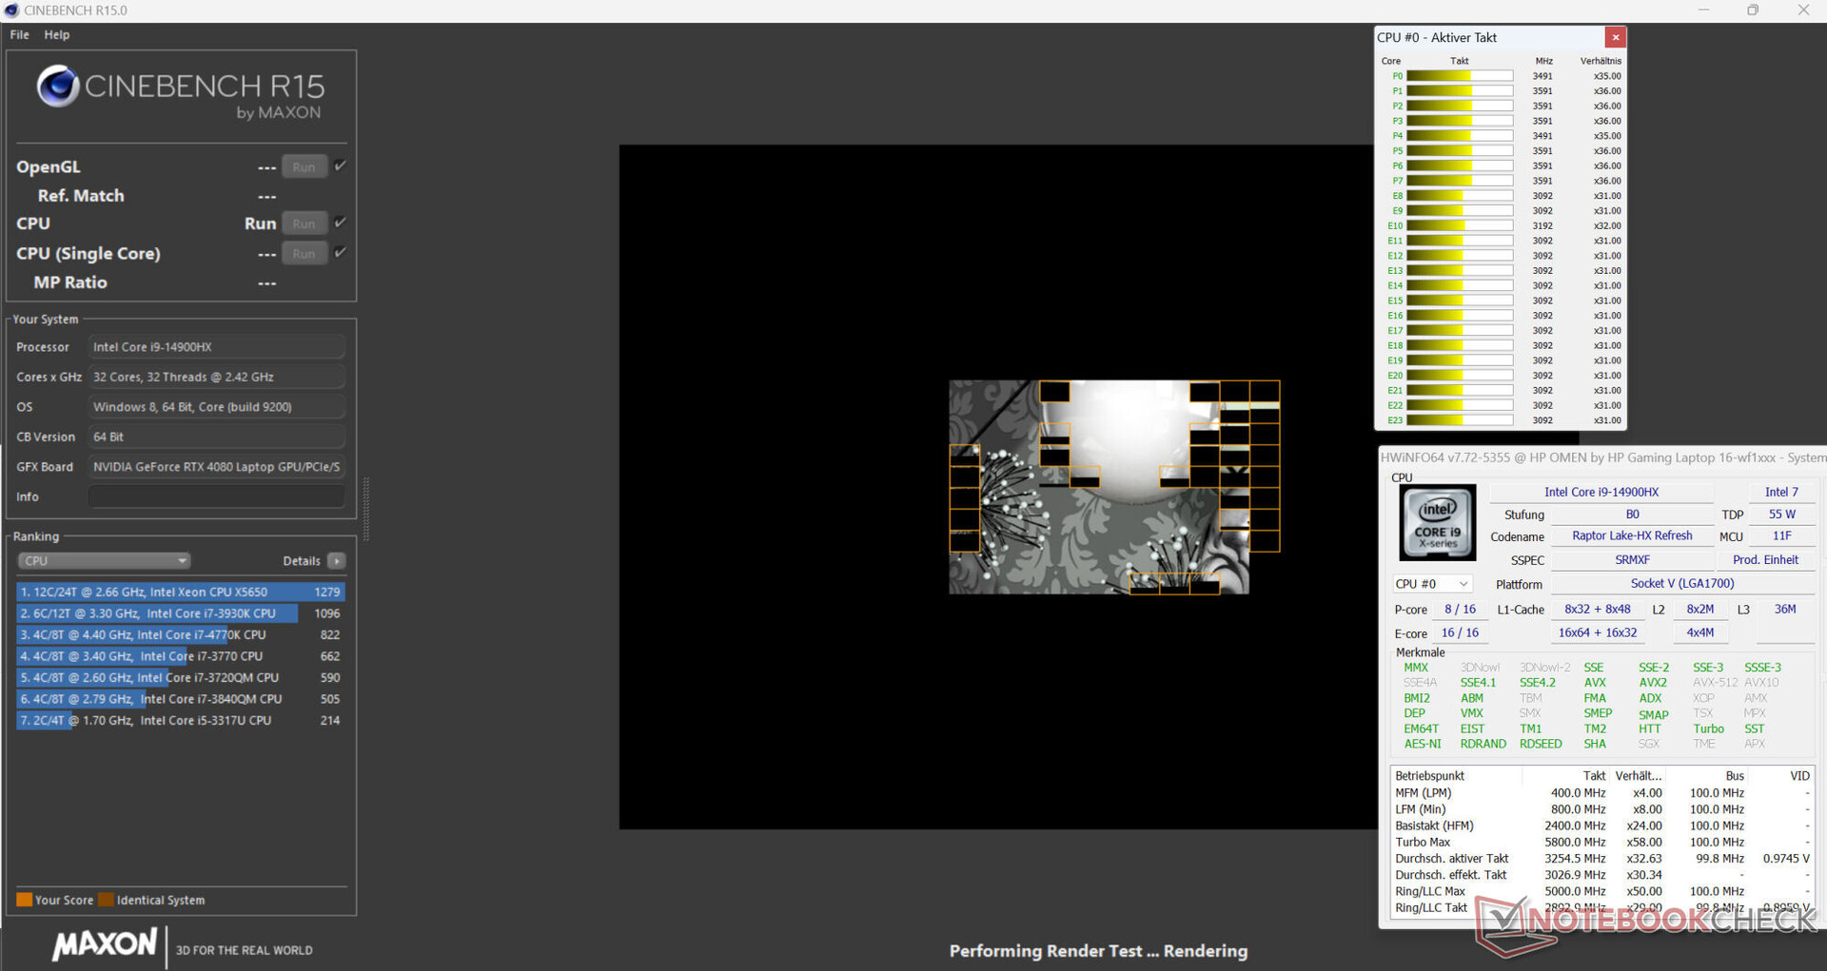The height and width of the screenshot is (971, 1827).
Task: Click the 'Raptor Lake-HX Refresh' codename value
Action: [x=1632, y=536]
